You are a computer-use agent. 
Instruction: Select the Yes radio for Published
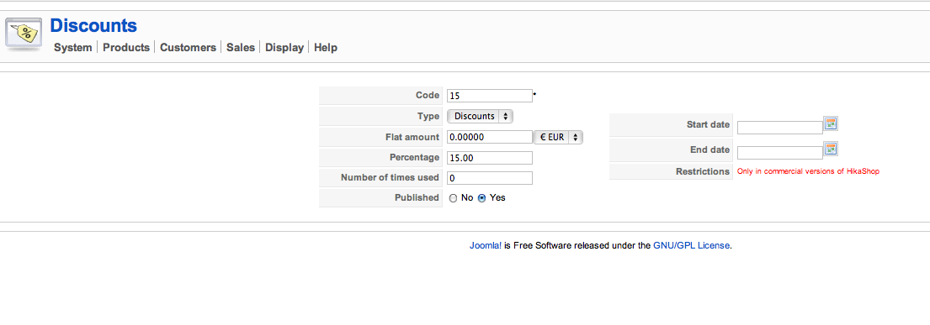coord(481,198)
